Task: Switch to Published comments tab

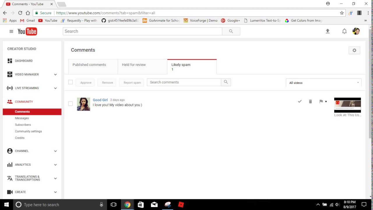Action: click(93, 66)
